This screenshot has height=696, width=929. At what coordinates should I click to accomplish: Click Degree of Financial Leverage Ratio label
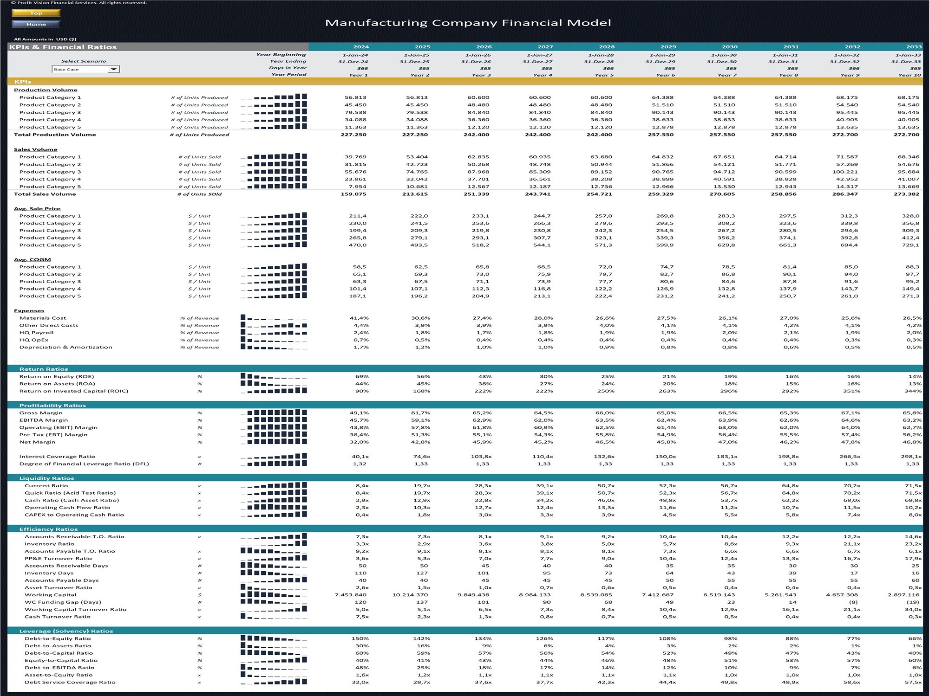pos(84,464)
